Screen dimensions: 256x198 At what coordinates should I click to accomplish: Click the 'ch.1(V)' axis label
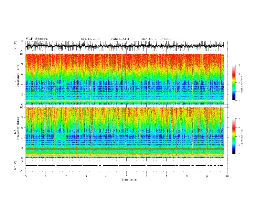click(x=16, y=46)
